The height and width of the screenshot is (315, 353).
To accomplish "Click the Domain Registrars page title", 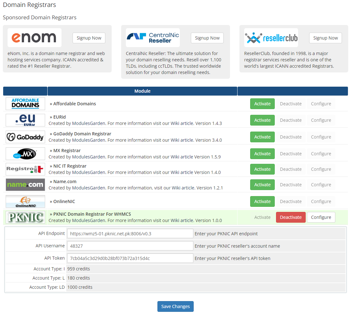I will point(29,5).
